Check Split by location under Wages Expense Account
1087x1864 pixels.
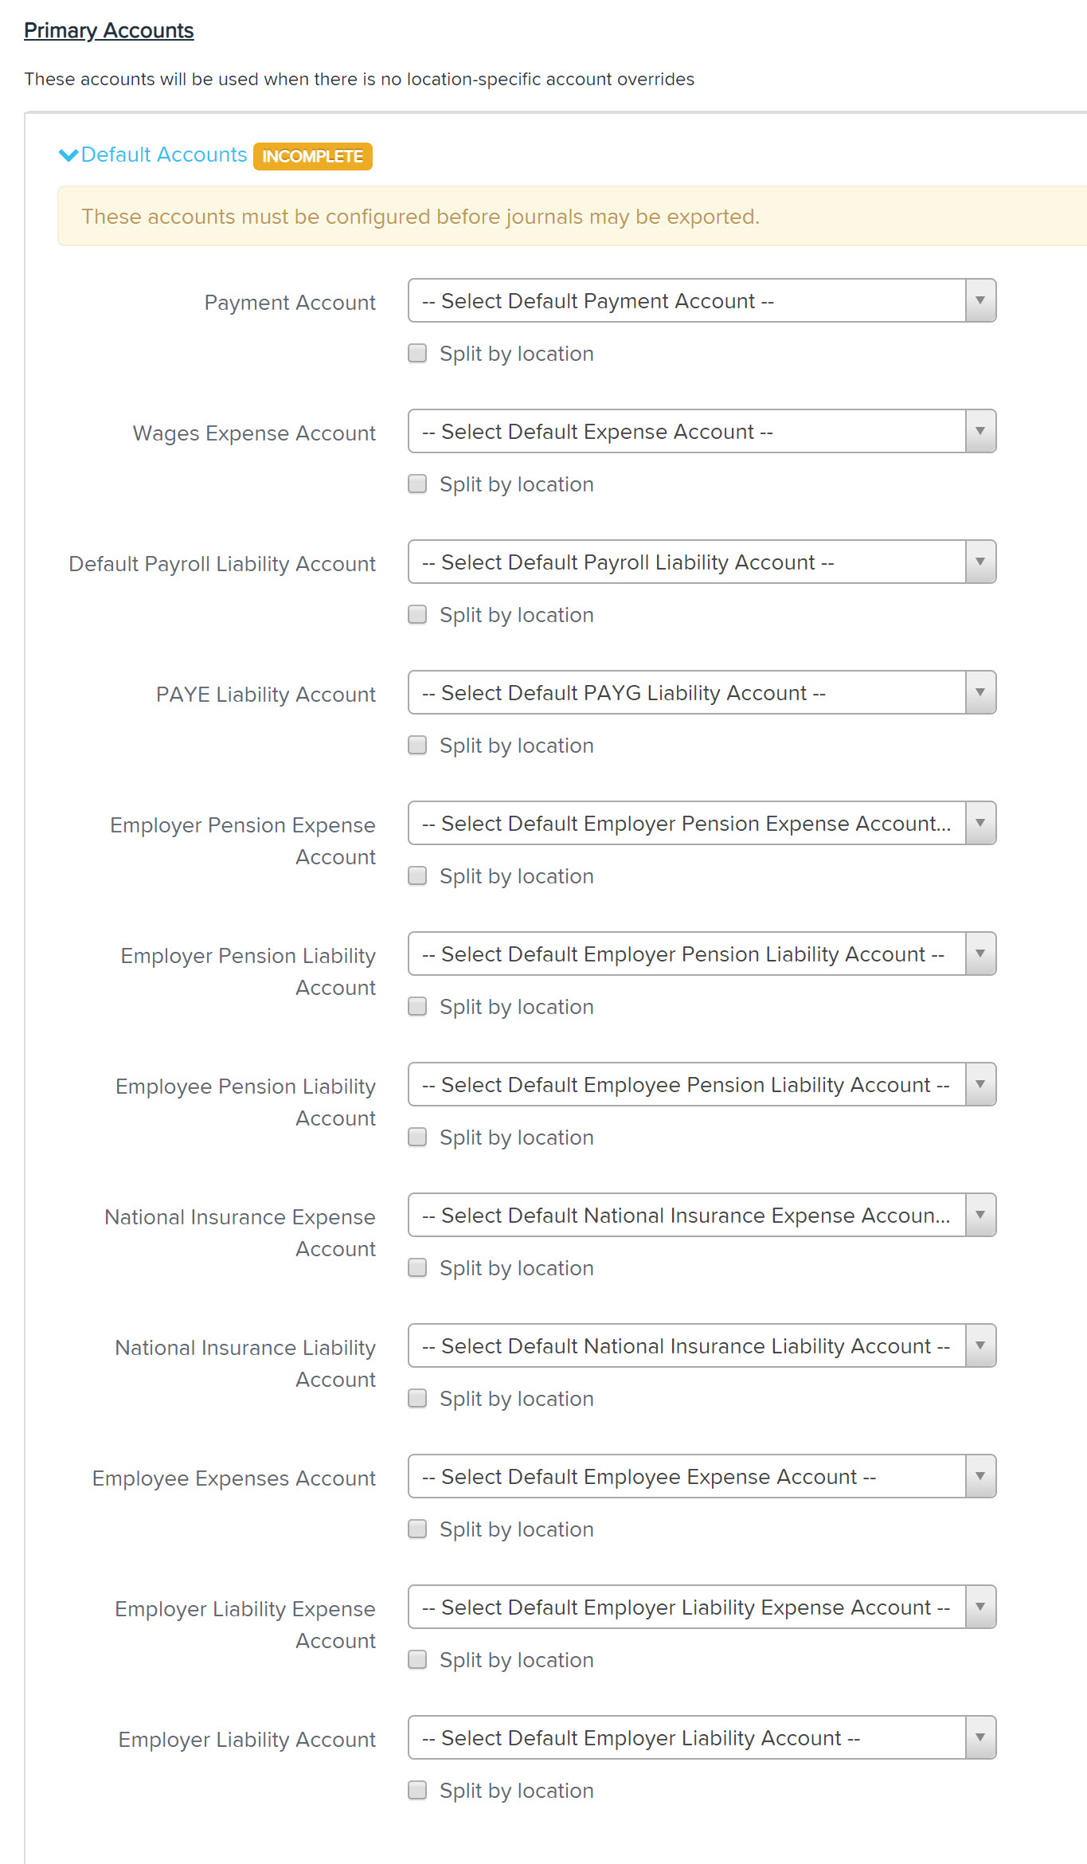point(417,484)
